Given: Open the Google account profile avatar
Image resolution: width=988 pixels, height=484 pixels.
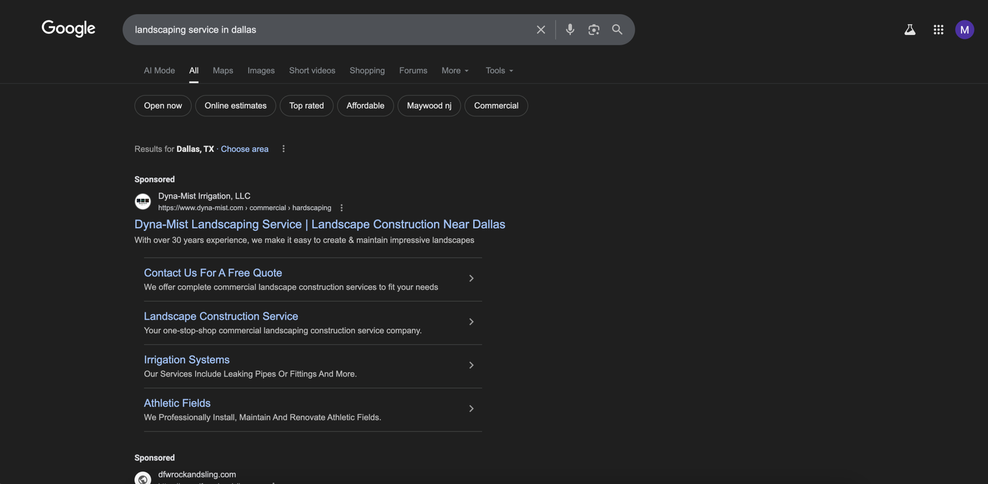Looking at the screenshot, I should pos(964,30).
